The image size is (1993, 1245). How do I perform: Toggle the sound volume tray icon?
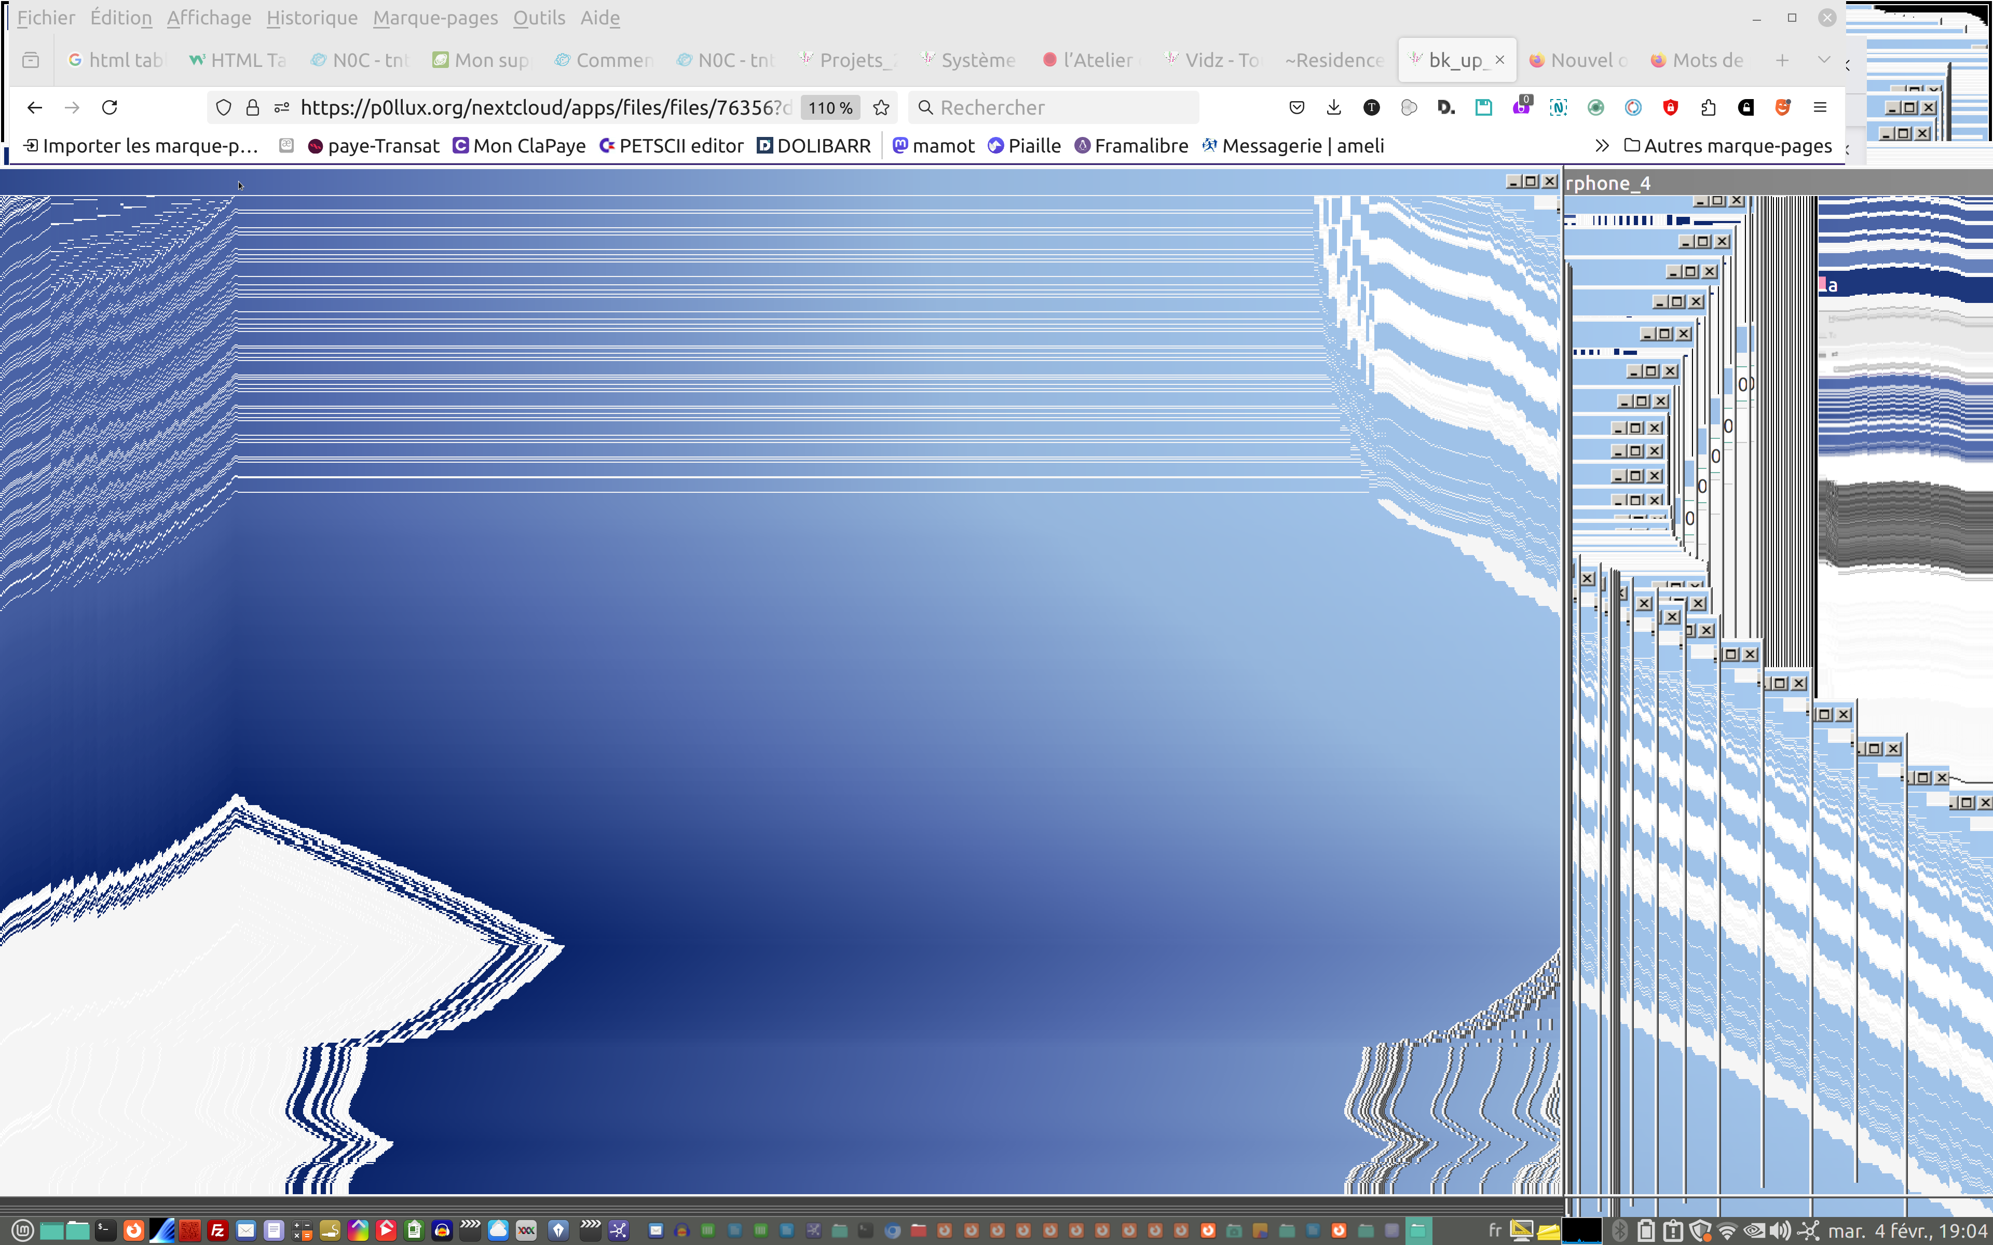(1780, 1230)
